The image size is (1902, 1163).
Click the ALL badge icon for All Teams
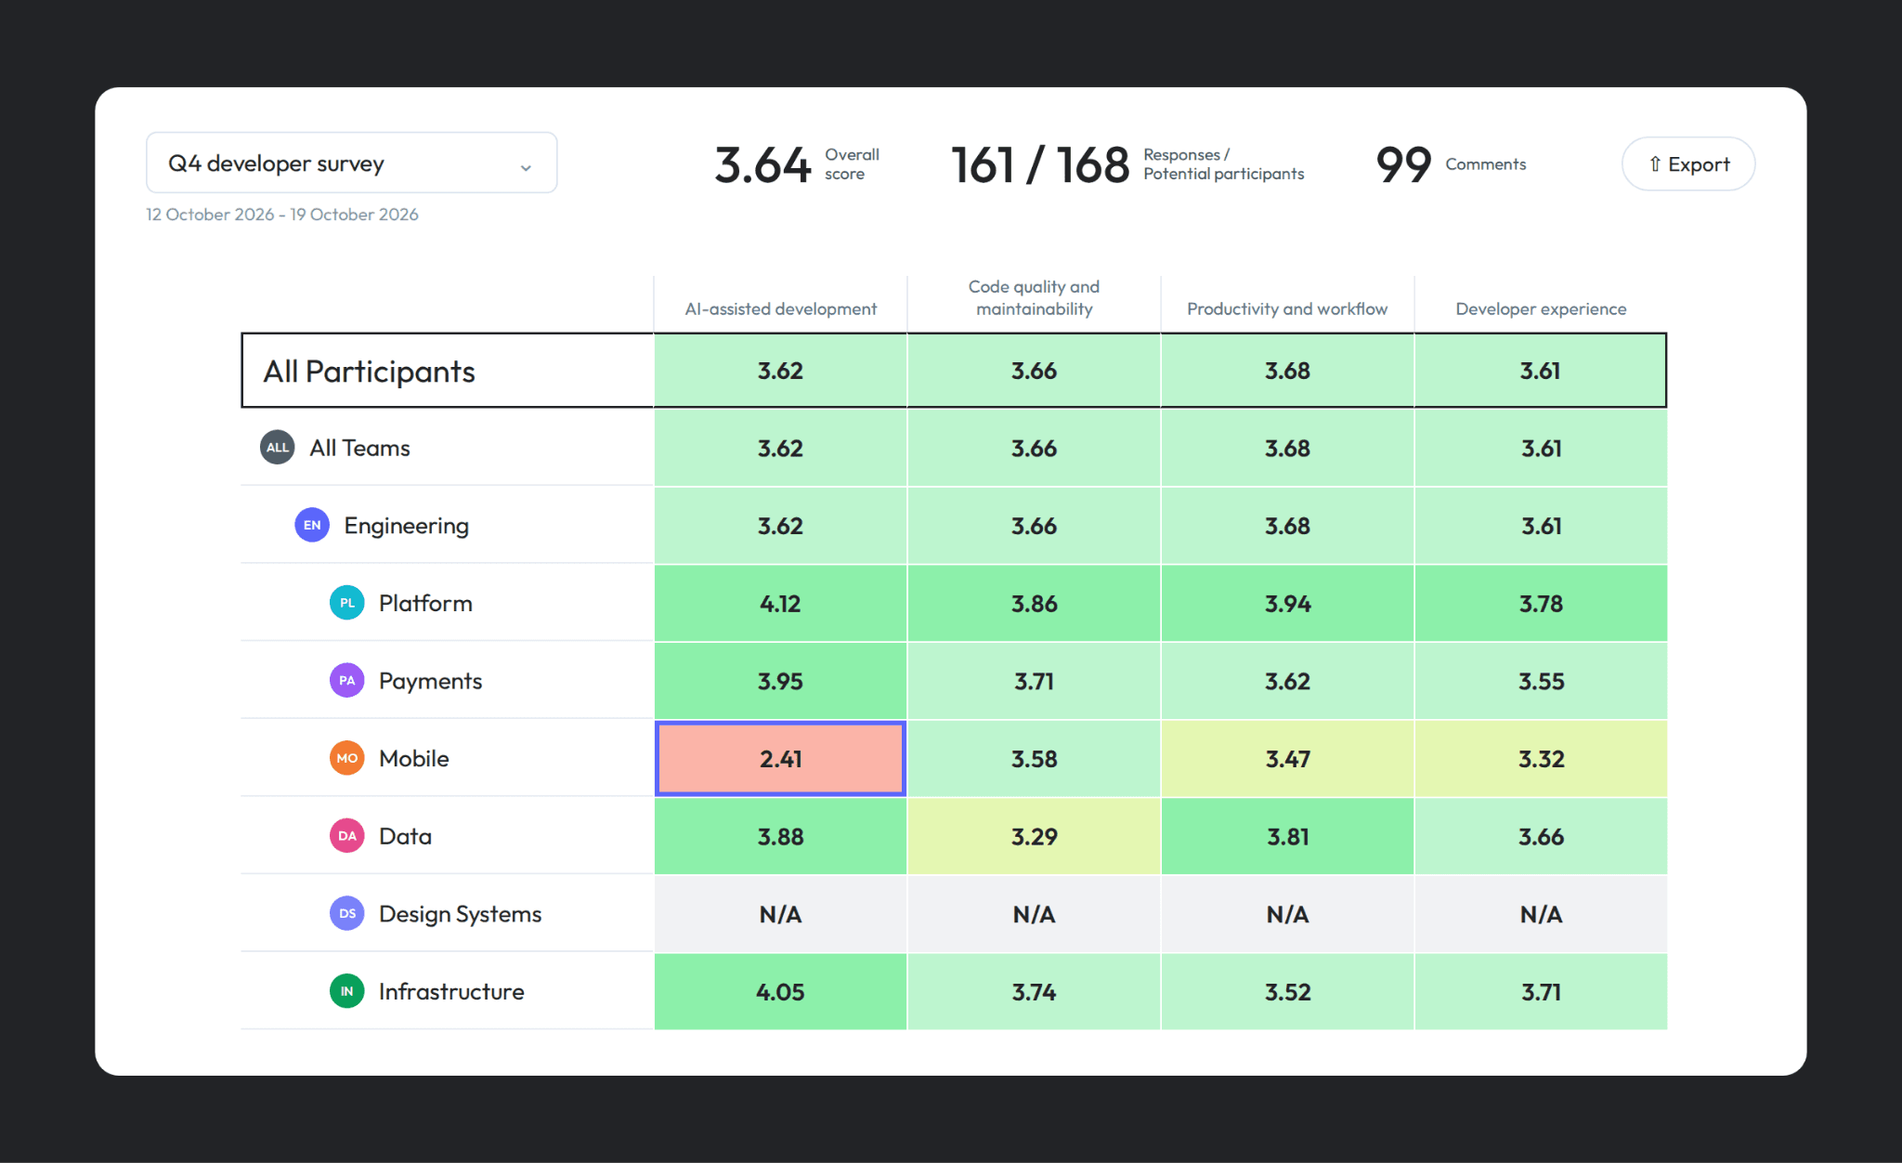(x=277, y=448)
